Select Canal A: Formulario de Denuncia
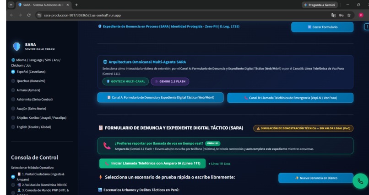Image resolution: width=369 pixels, height=195 pixels. coord(160,97)
